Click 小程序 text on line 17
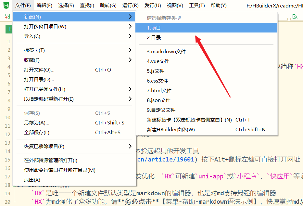The height and width of the screenshot is (206, 303). 247,176
